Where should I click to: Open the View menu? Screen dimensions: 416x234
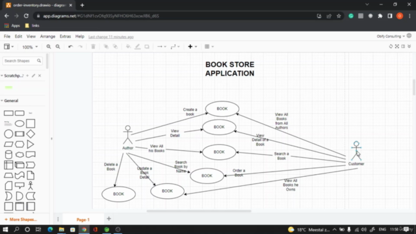[31, 36]
